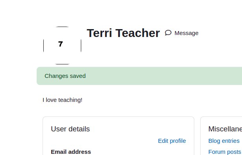Screen dimensions: 242x155
Task: Click the User details heading
Action: [x=71, y=129]
